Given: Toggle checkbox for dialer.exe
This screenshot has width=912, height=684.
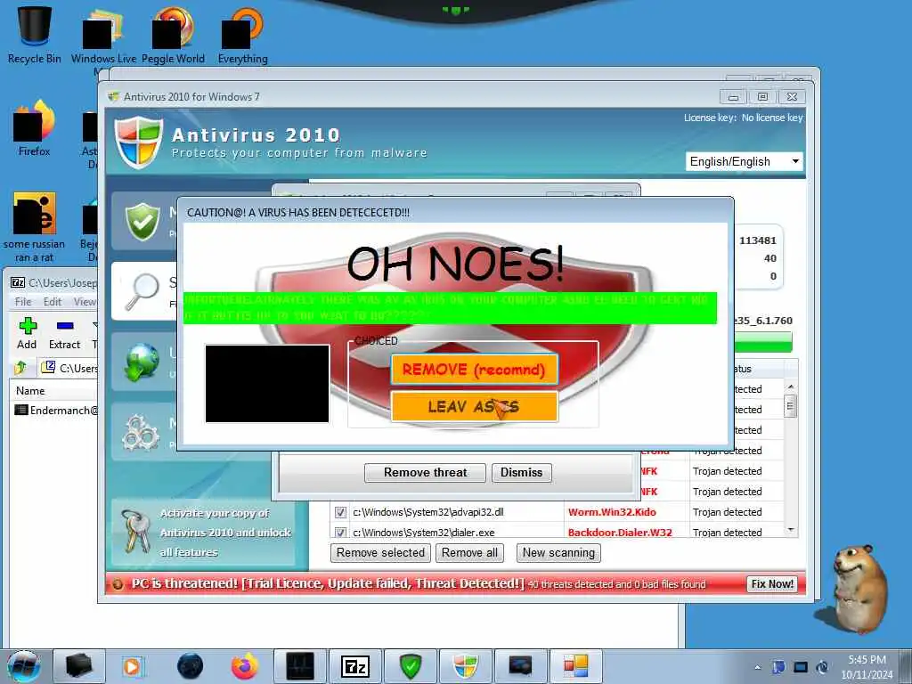Looking at the screenshot, I should point(340,533).
